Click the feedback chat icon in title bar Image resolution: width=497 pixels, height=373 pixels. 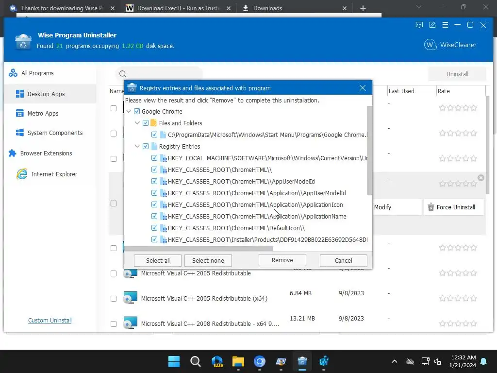click(x=419, y=25)
